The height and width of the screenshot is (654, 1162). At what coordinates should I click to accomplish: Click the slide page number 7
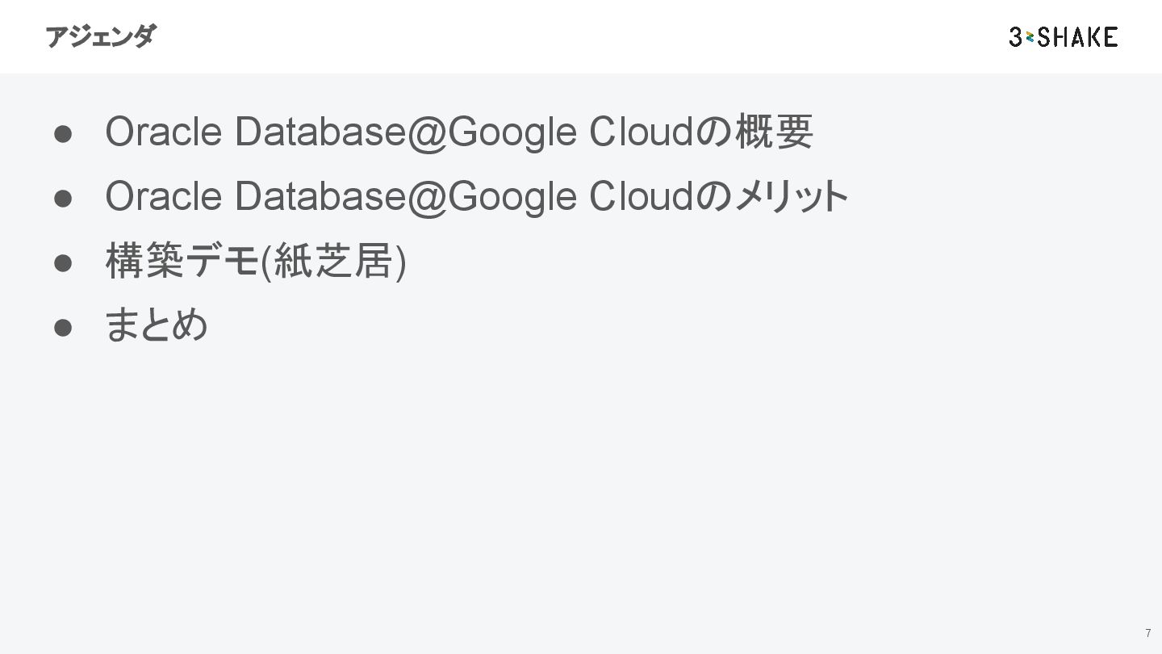[x=1147, y=633]
